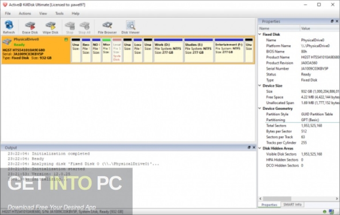This screenshot has width=340, height=215.
Task: Select the BIOS Name property row
Action: pyautogui.click(x=299, y=51)
